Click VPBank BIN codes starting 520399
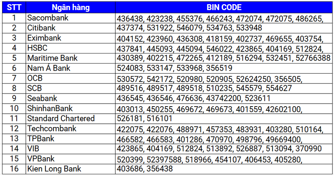 [224, 159]
